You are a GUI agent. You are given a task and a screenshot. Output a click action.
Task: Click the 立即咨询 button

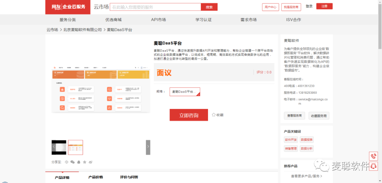(189, 115)
